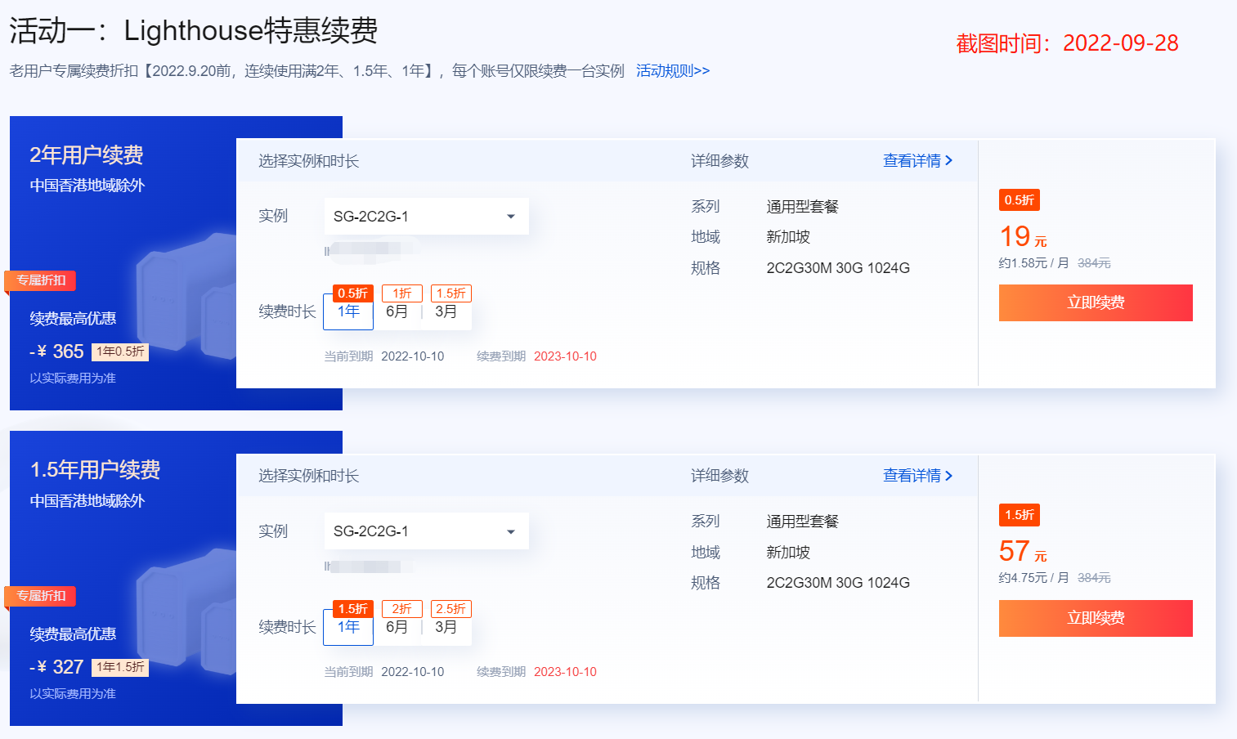The image size is (1237, 739).
Task: Click 专属折扣 ribbon on 2年用户续费 banner
Action: click(x=40, y=280)
